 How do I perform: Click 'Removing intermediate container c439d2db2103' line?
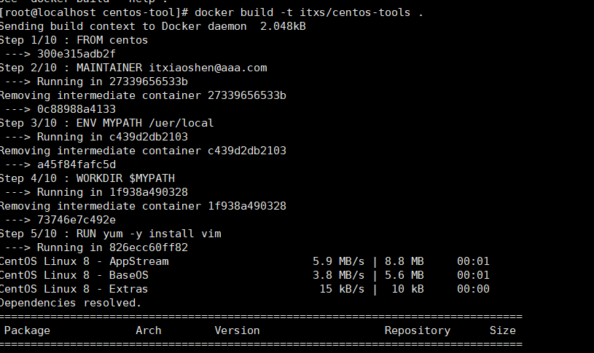(x=143, y=151)
